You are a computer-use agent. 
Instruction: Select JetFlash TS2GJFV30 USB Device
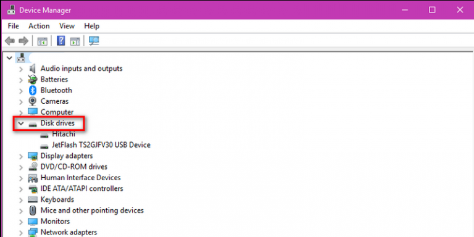[101, 145]
